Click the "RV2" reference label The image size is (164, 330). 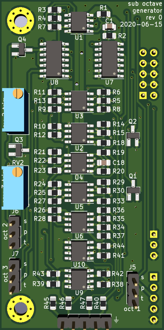tap(18, 162)
